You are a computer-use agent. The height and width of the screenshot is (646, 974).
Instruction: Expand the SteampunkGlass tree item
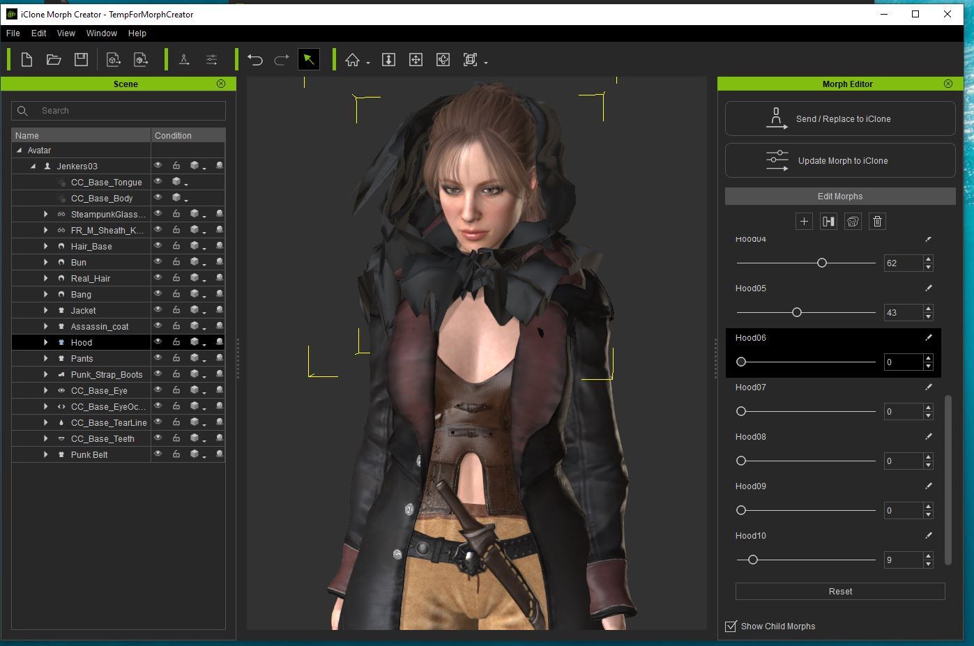tap(46, 214)
